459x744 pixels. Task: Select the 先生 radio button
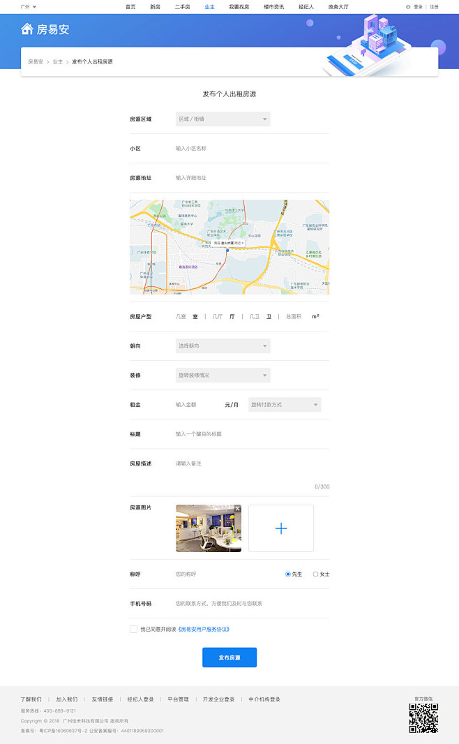point(288,574)
